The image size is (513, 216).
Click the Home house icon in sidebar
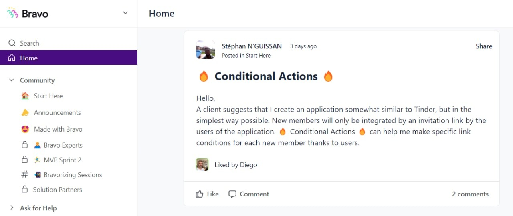point(12,58)
